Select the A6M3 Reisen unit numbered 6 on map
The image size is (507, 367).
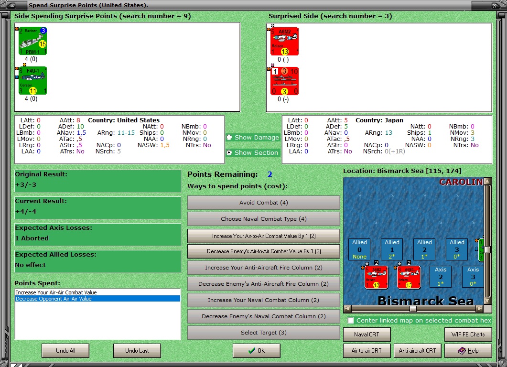pos(409,277)
